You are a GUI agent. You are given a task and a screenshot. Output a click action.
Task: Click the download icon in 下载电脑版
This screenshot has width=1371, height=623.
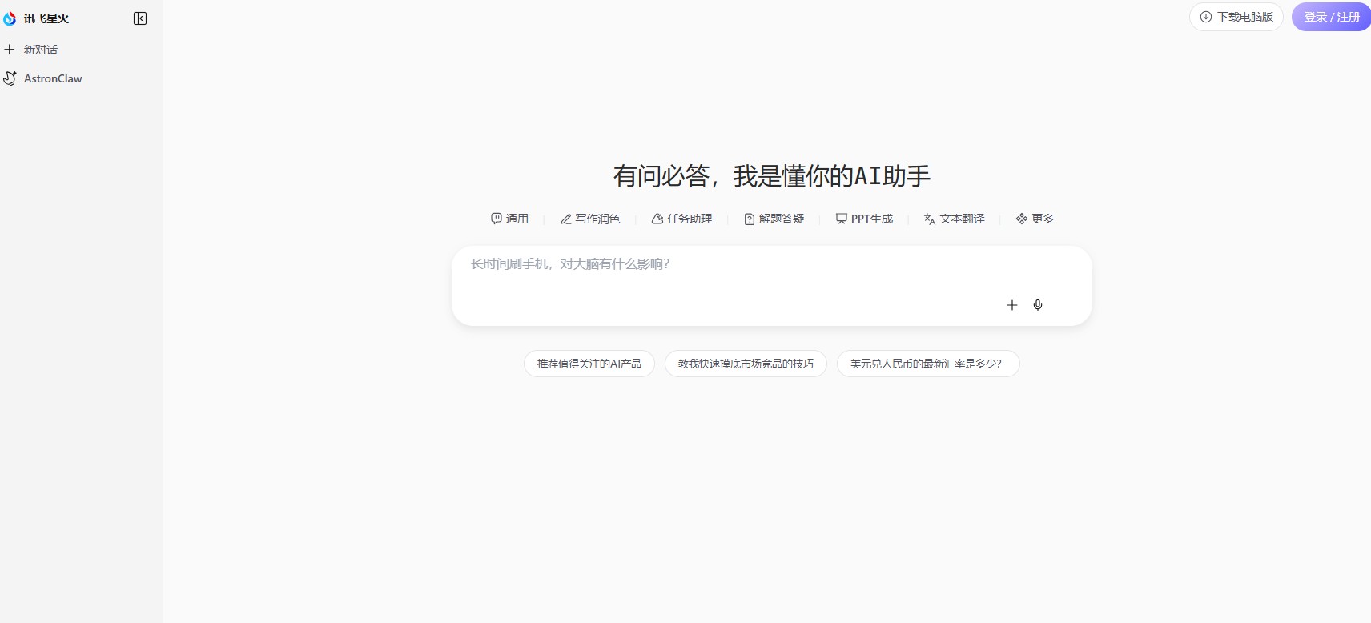coord(1206,17)
